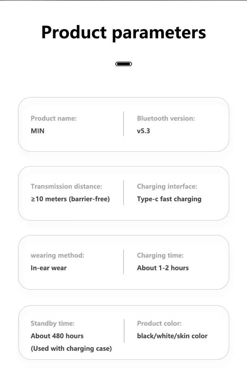Click the Bluetooth value "v5.3"
247x389 pixels.
click(x=144, y=131)
